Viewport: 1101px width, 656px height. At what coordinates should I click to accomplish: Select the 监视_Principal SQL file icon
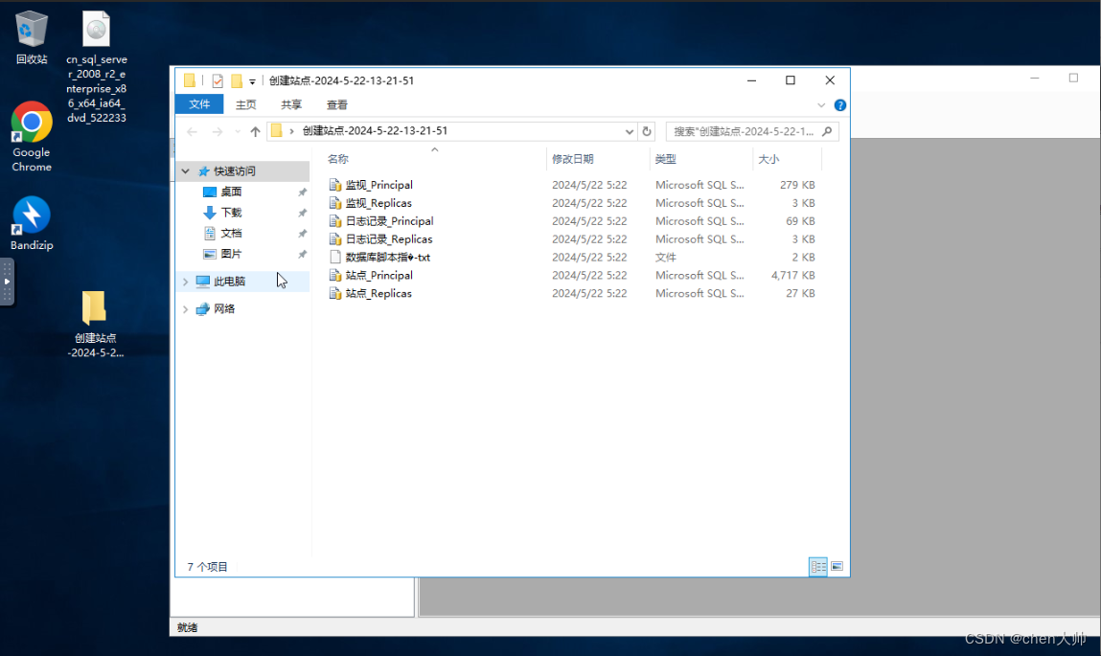pos(335,185)
